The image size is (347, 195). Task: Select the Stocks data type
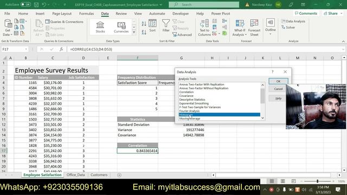(100, 27)
